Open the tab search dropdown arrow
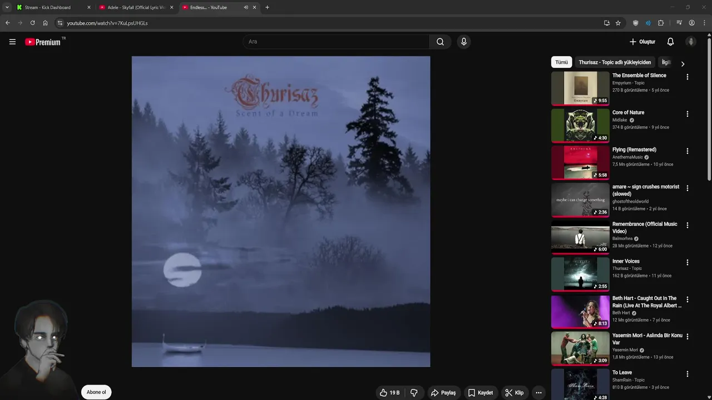This screenshot has height=400, width=712. (x=7, y=7)
